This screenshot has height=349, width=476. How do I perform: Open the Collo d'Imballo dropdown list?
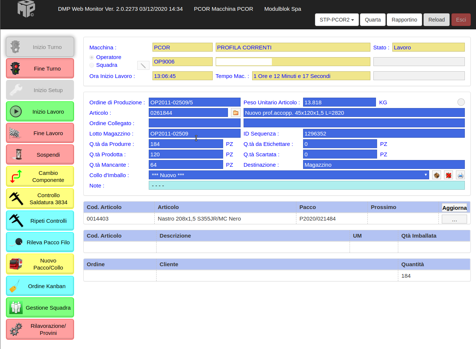(289, 175)
